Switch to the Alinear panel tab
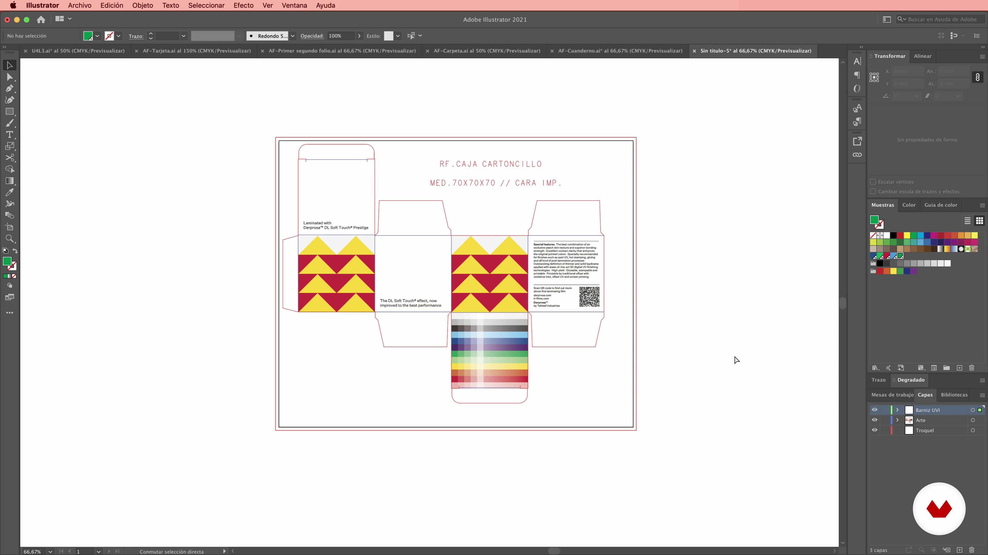This screenshot has height=555, width=988. click(x=922, y=56)
